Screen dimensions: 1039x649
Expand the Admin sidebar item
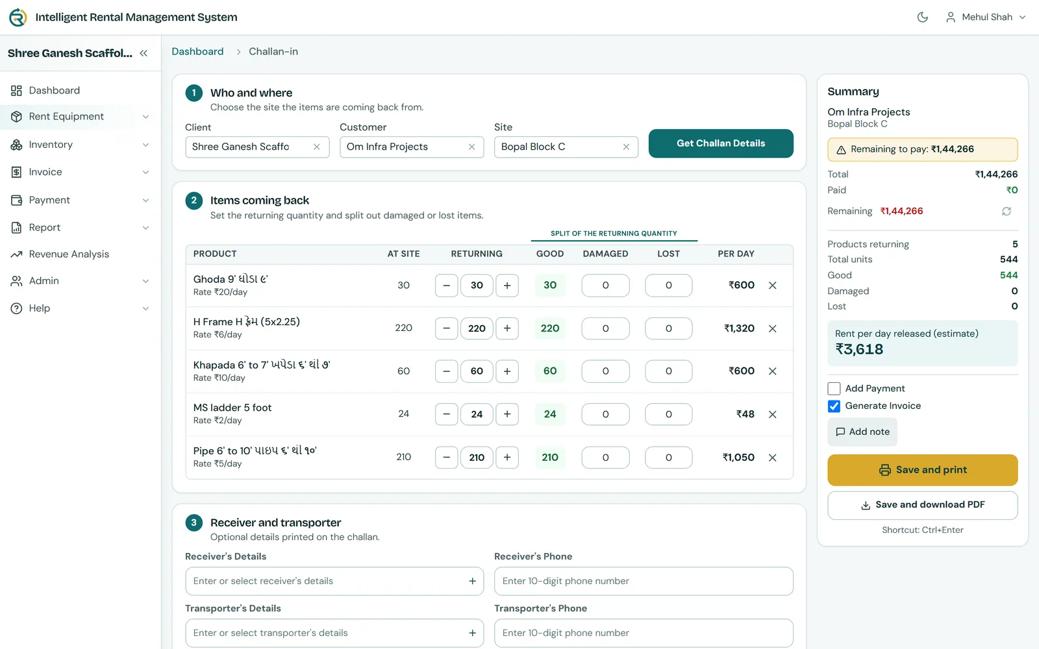[x=81, y=281]
